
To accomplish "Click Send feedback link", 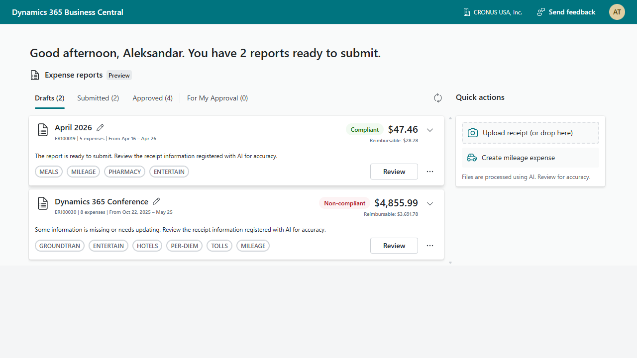I will tap(572, 12).
